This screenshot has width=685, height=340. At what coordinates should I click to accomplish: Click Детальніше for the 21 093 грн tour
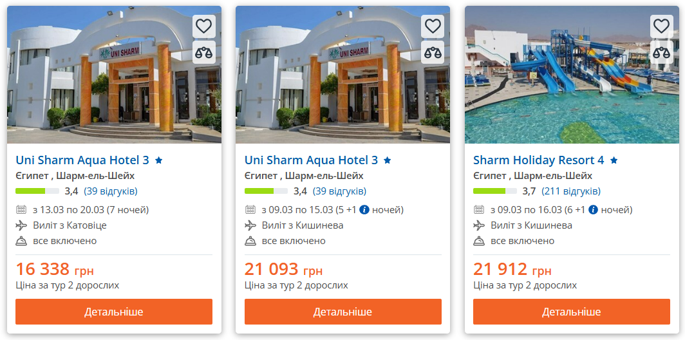coord(342,312)
